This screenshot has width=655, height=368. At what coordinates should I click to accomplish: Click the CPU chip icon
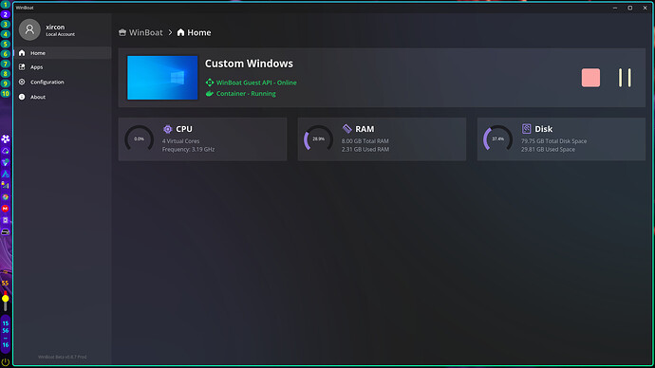pyautogui.click(x=167, y=129)
